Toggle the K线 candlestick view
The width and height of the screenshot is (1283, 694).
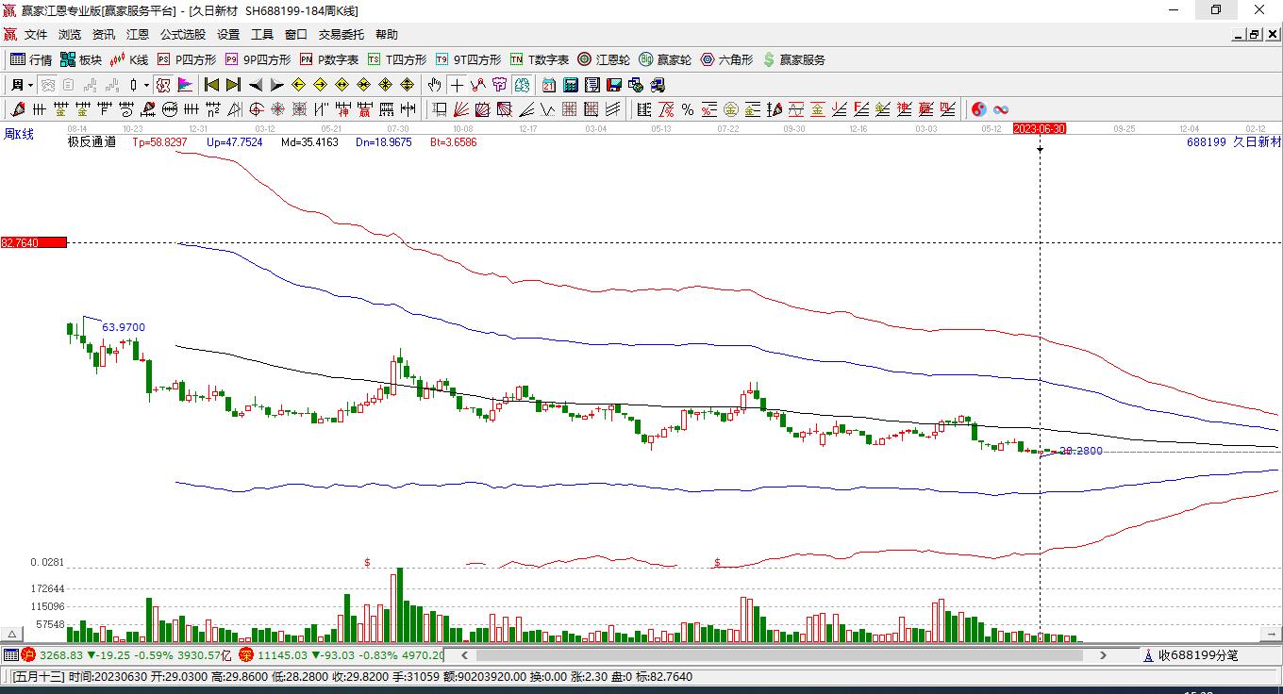129,59
